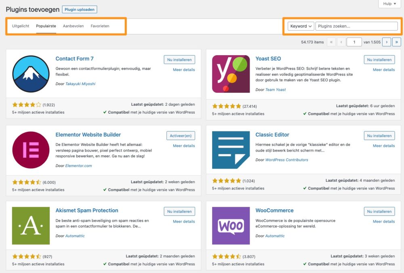Click the Akismet Spam Protection logo
This screenshot has width=404, height=273.
(31, 225)
